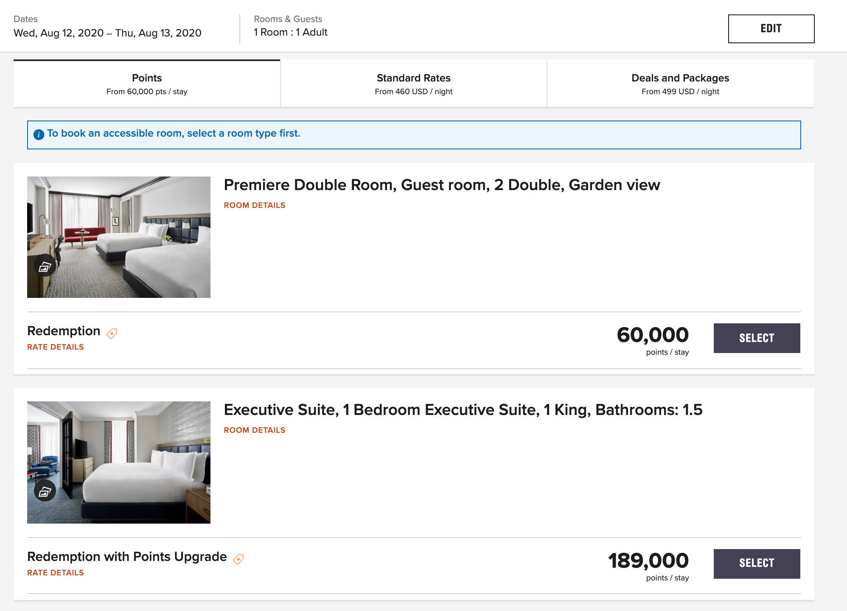Click tag icon beside Redemption with Points Upgrade
The image size is (847, 611).
(x=238, y=559)
